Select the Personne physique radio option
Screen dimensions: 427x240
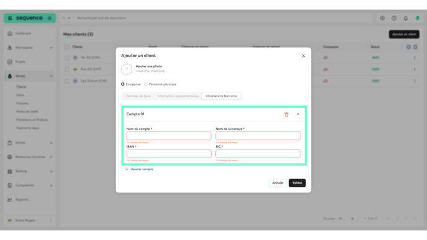146,84
